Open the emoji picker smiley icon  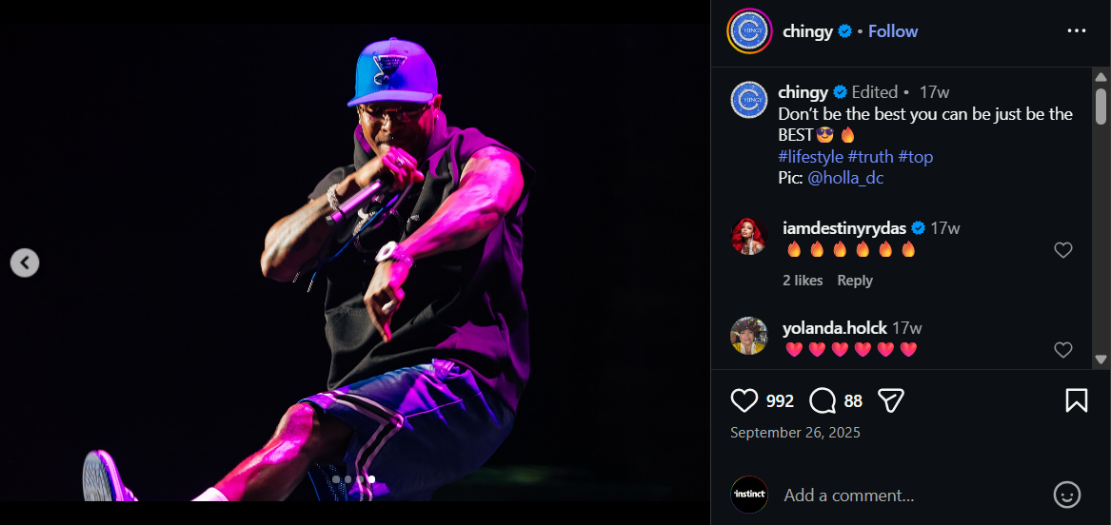[1067, 495]
